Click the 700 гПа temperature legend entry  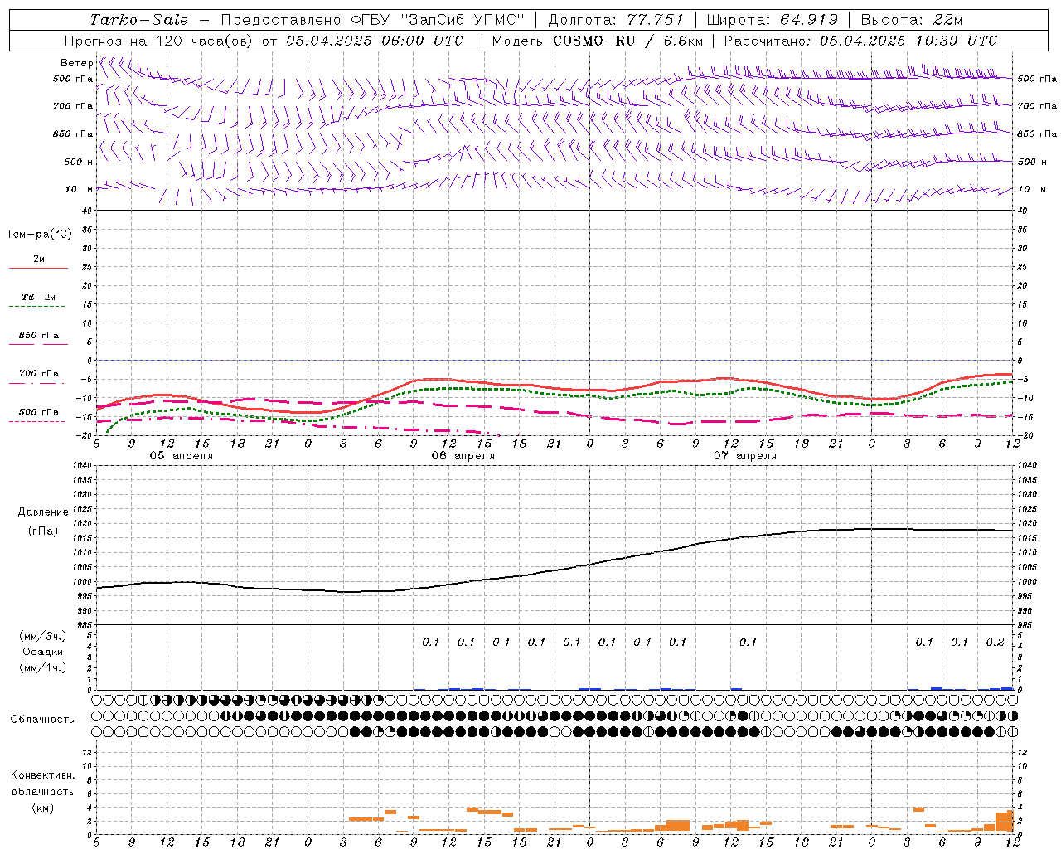(x=38, y=373)
